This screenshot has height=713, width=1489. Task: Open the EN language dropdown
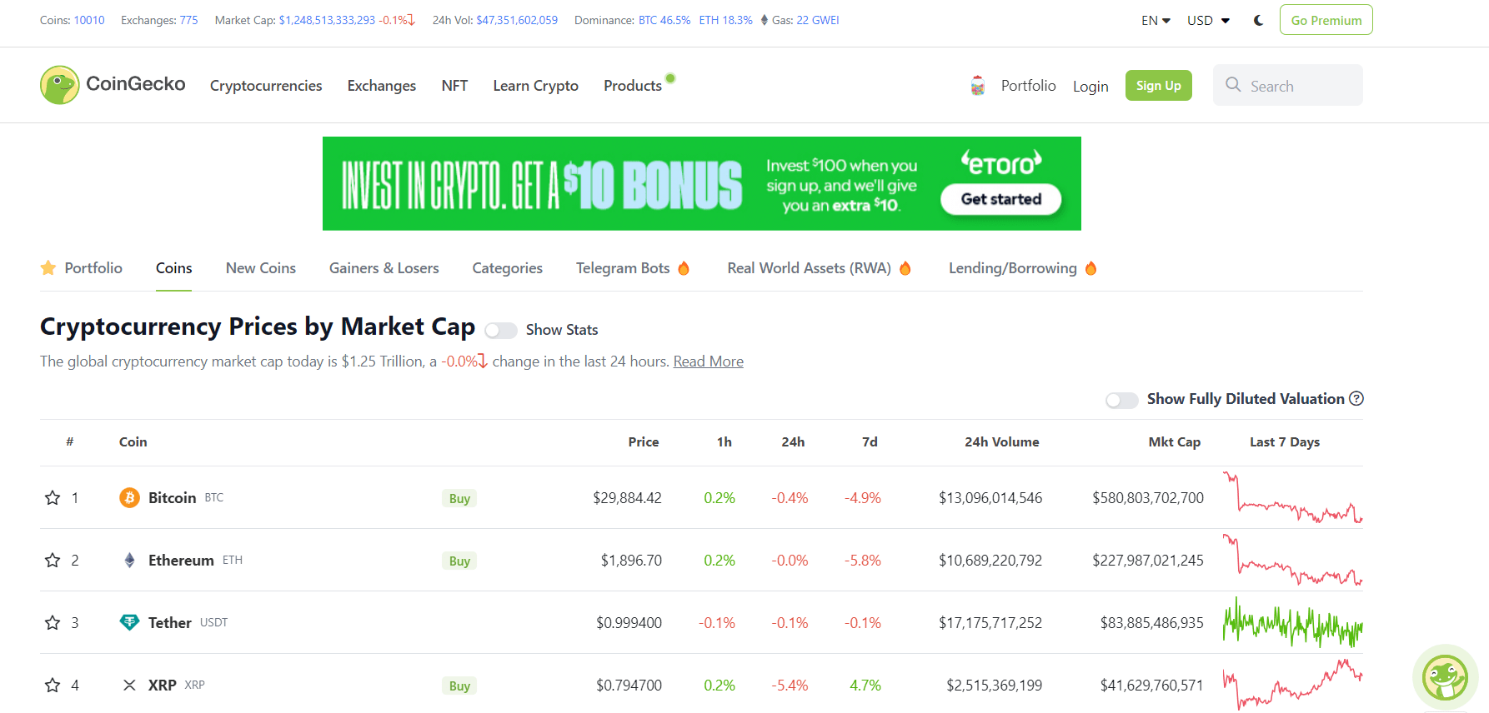point(1156,20)
